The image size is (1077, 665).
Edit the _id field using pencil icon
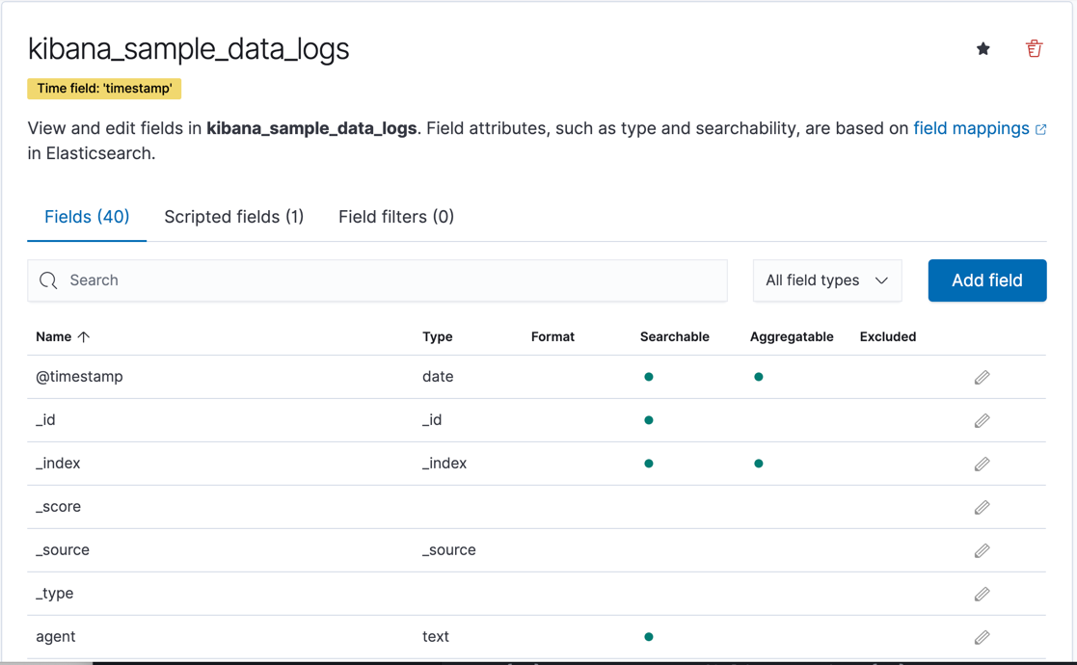(982, 421)
